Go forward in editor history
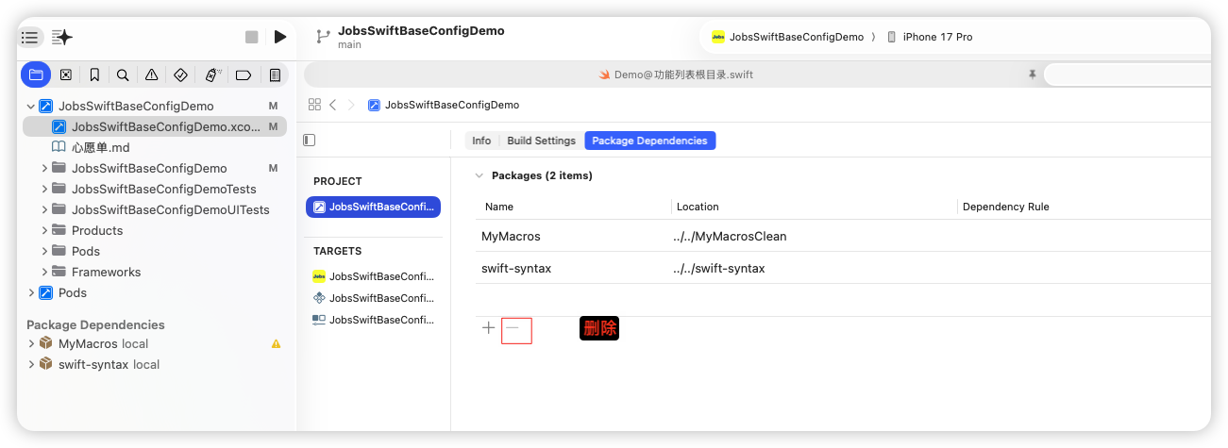 click(x=351, y=105)
